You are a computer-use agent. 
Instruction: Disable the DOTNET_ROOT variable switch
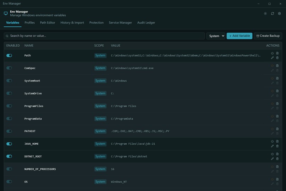[9, 156]
